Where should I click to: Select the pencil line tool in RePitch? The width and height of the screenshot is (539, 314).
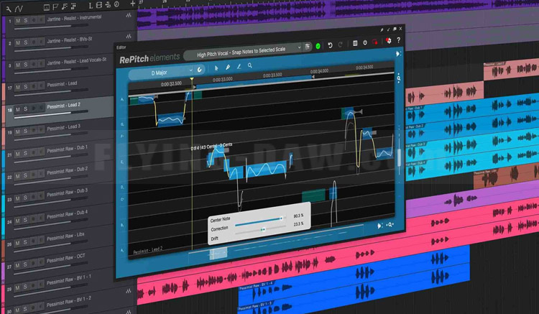point(239,66)
